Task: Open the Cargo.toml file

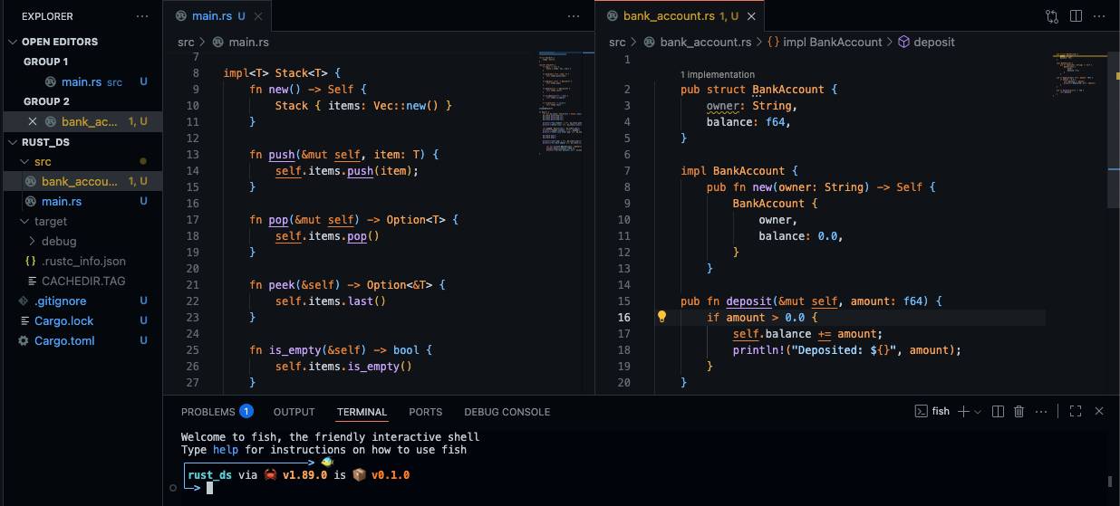Action: point(82,340)
